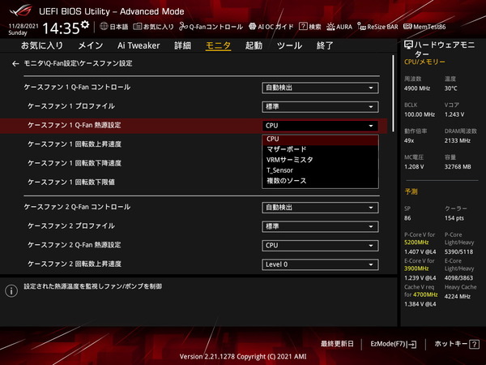Click the 32768 MB capacity value
The image size is (486, 365).
[458, 166]
